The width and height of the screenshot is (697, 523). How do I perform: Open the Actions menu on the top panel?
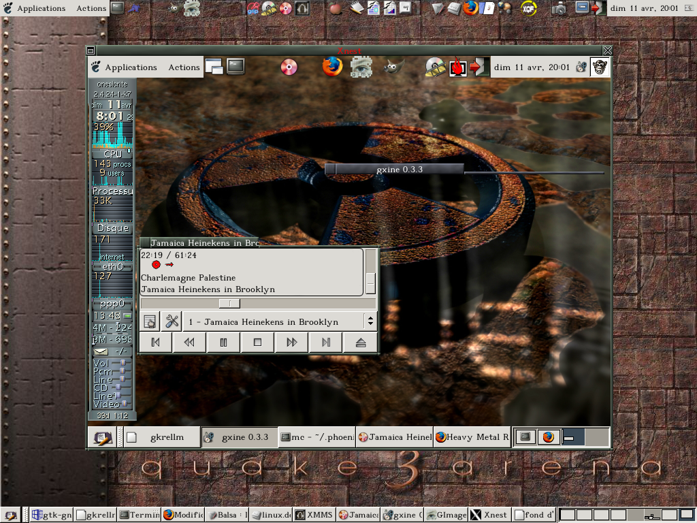(91, 9)
